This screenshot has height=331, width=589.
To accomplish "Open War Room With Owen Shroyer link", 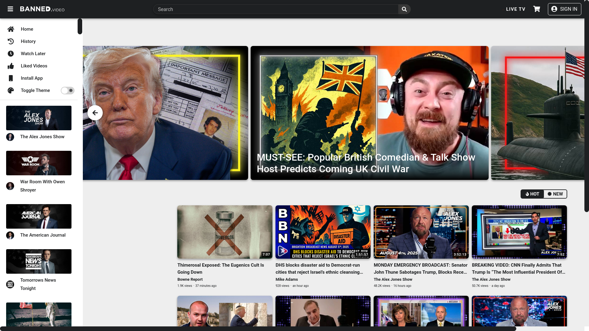I will pyautogui.click(x=43, y=186).
